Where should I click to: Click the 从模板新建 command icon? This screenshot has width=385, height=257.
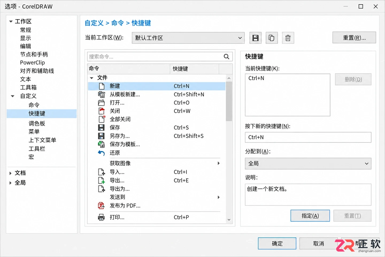pos(102,95)
